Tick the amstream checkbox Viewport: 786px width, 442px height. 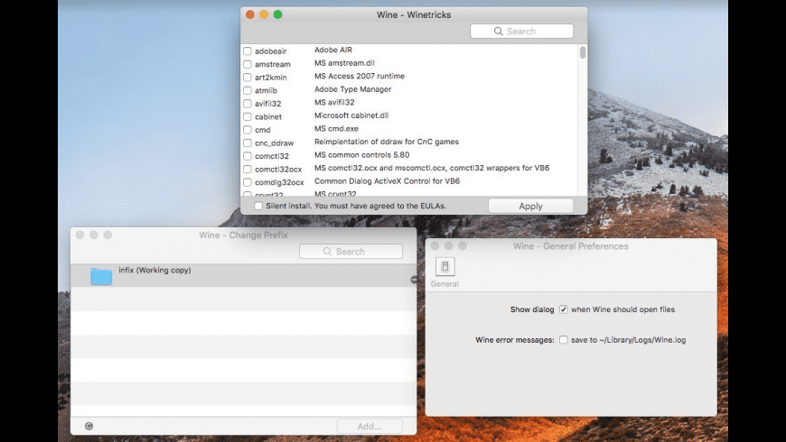248,64
